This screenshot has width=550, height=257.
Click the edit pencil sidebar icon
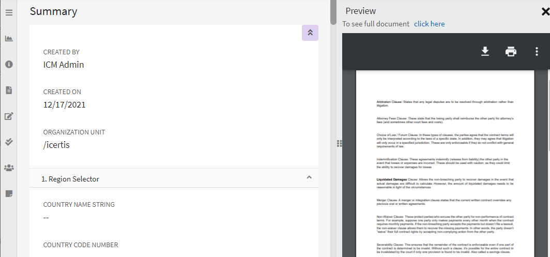click(x=9, y=116)
